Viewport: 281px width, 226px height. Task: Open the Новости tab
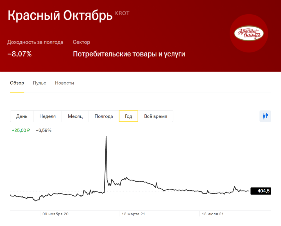coord(64,83)
